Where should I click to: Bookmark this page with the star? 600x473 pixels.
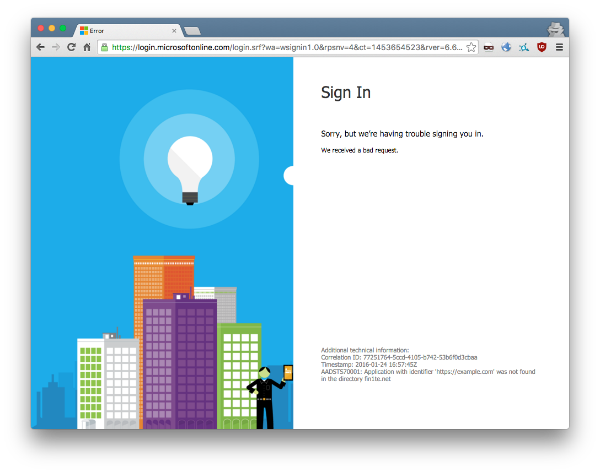click(471, 47)
